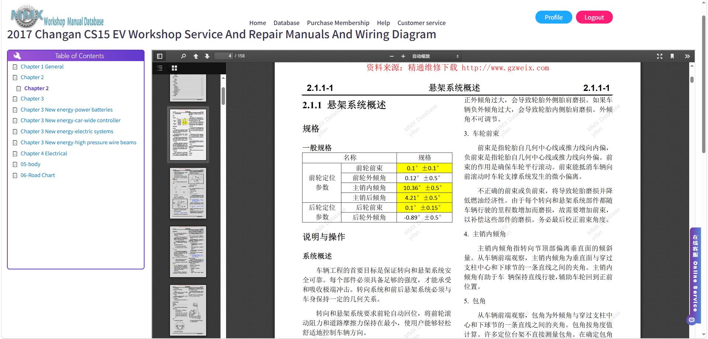Click the red http://www.gzweix.com source text
The image size is (708, 339).
click(505, 68)
